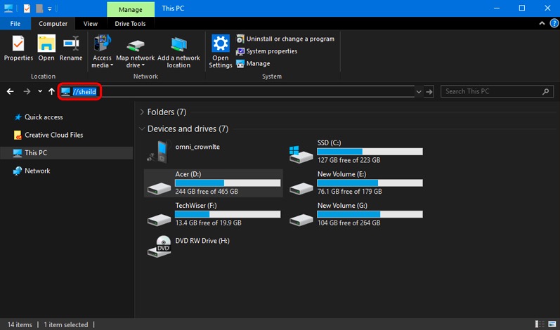Go forward with the forward arrow

(27, 92)
